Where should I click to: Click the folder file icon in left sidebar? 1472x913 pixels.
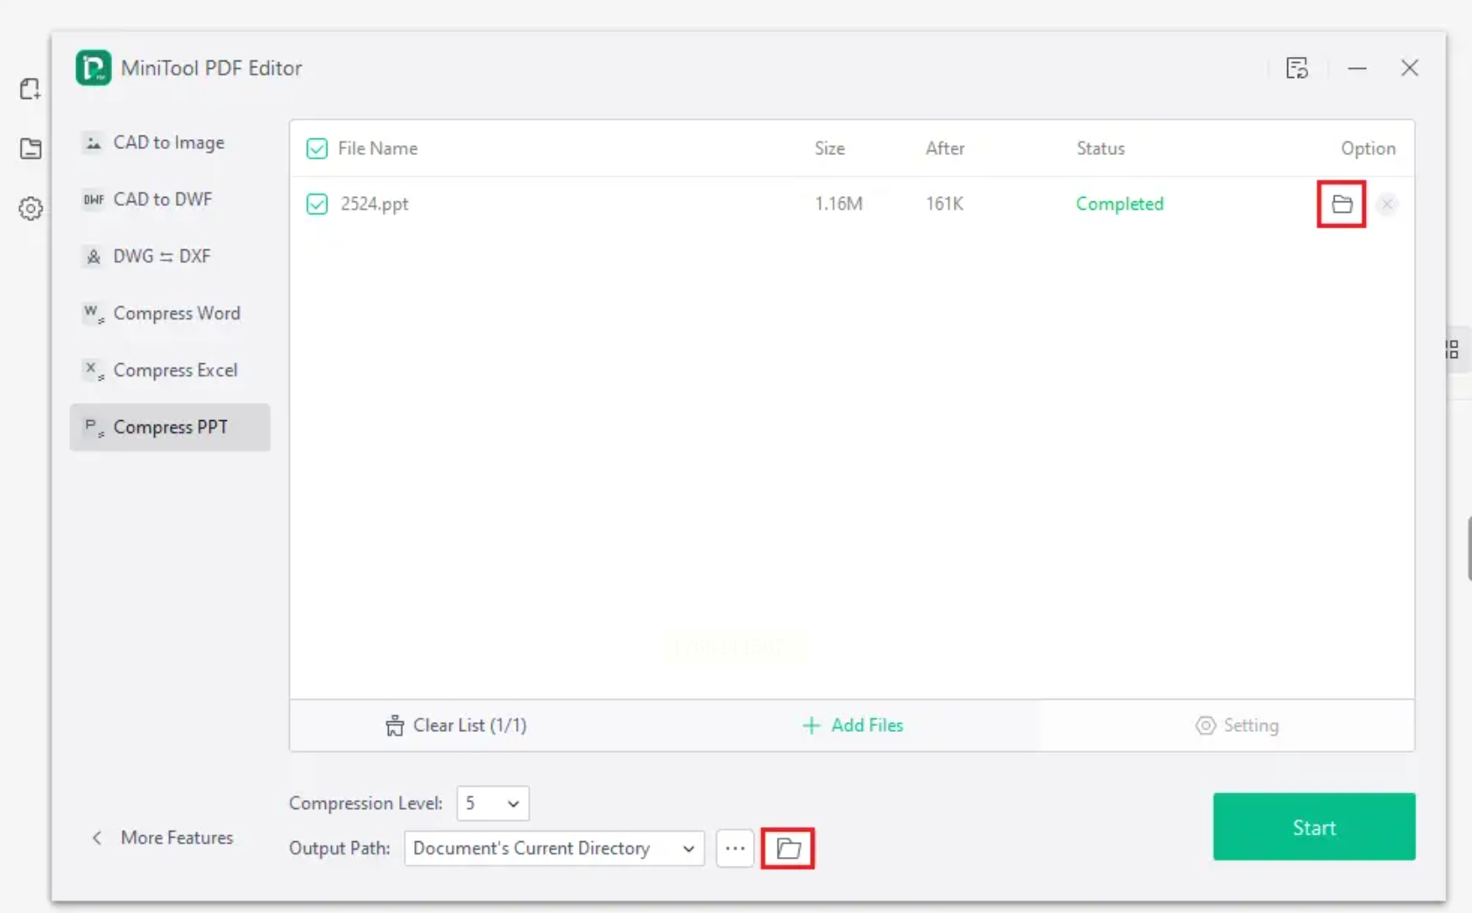(31, 149)
